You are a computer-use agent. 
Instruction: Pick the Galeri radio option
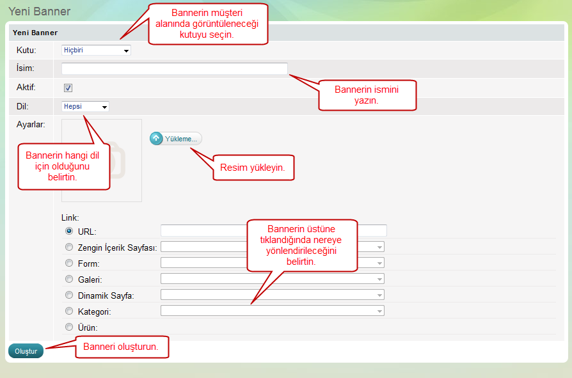[x=69, y=279]
